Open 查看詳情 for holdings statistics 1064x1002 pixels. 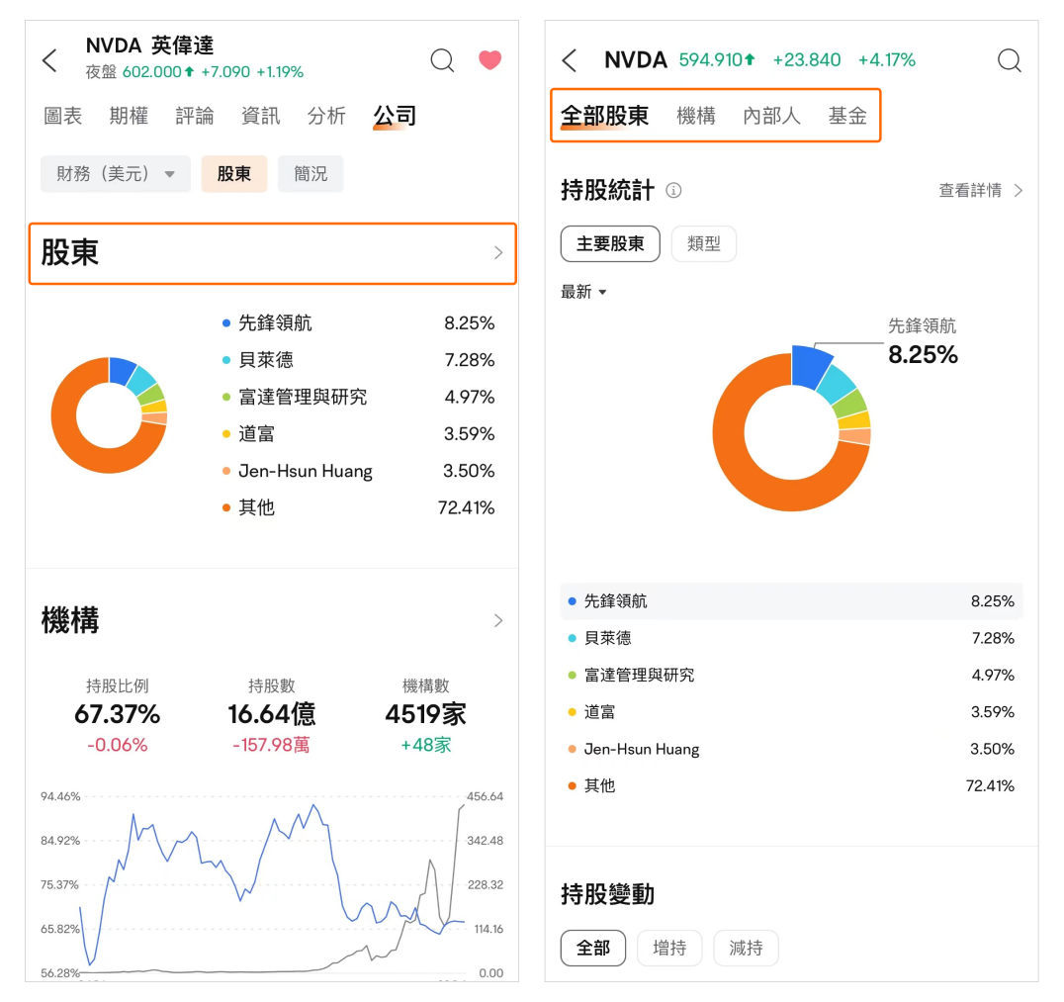tap(981, 190)
